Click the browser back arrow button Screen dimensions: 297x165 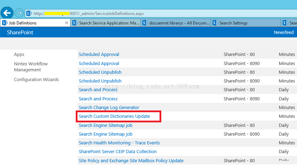(7, 13)
